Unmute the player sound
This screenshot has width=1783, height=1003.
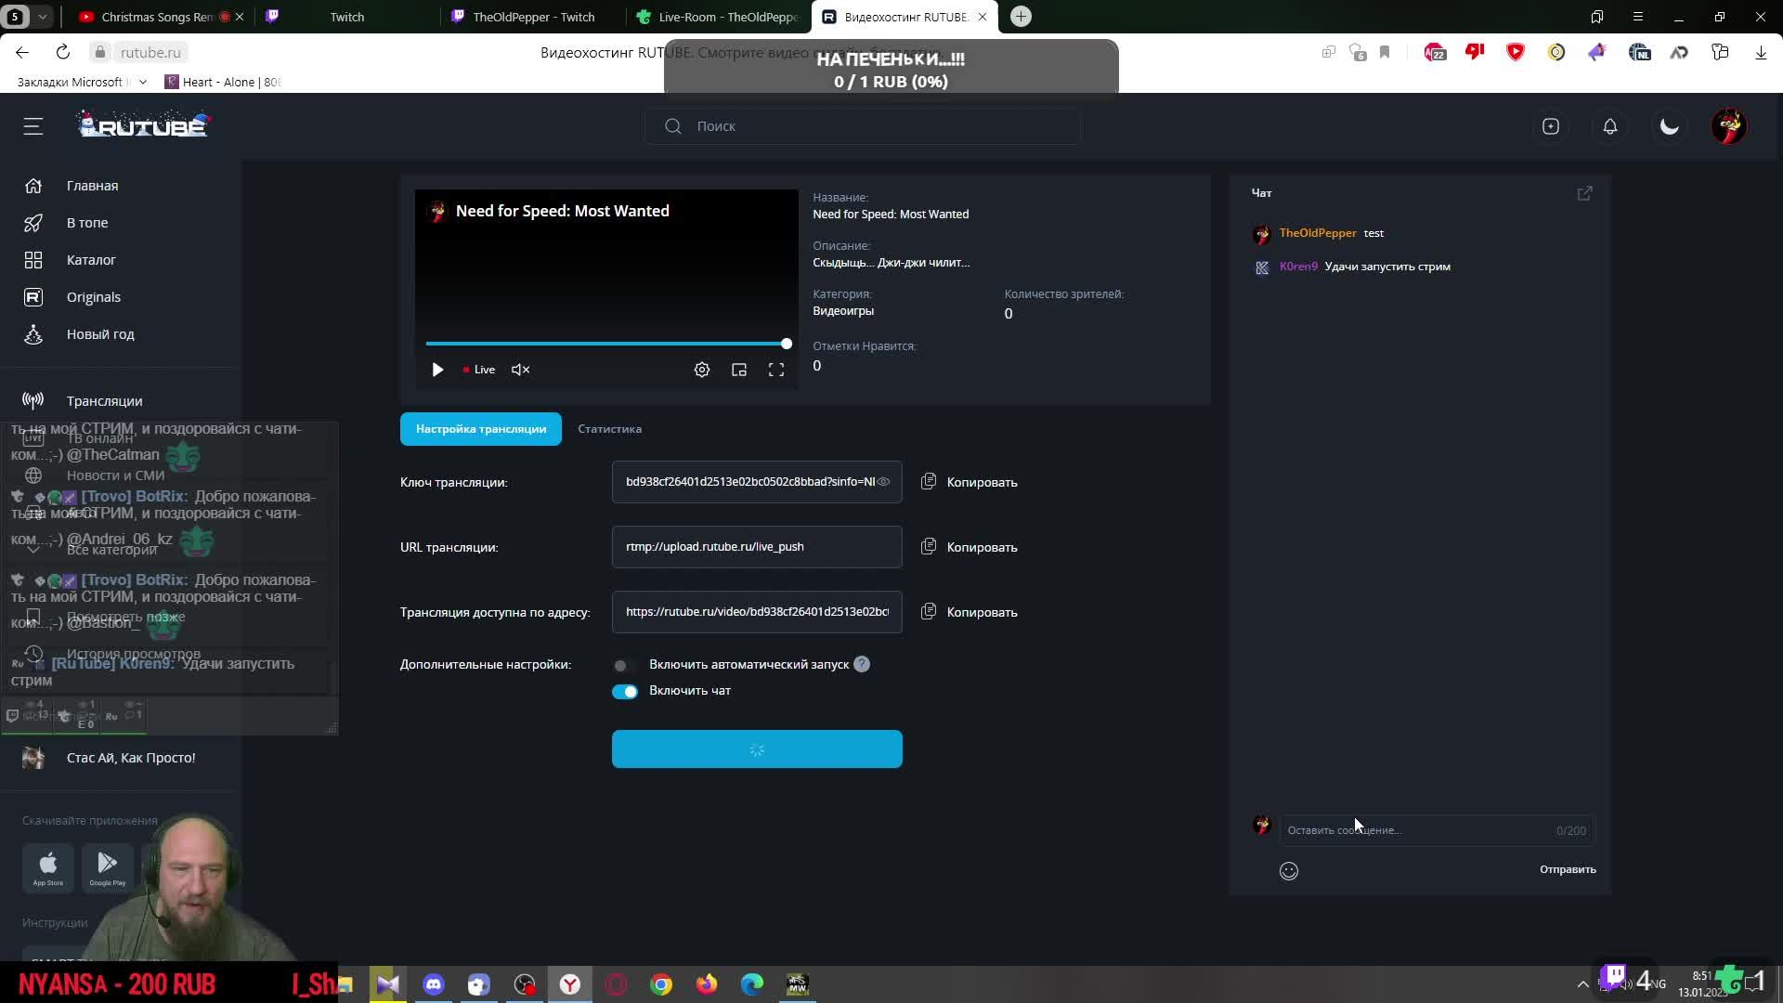[521, 370]
